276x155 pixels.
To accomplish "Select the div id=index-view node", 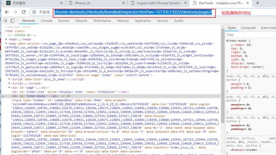I will click(x=70, y=92).
